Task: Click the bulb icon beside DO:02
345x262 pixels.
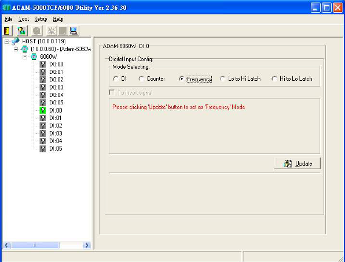Action: [43, 80]
